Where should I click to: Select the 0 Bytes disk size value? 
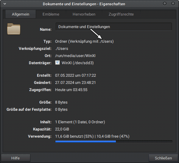[x=61, y=110]
